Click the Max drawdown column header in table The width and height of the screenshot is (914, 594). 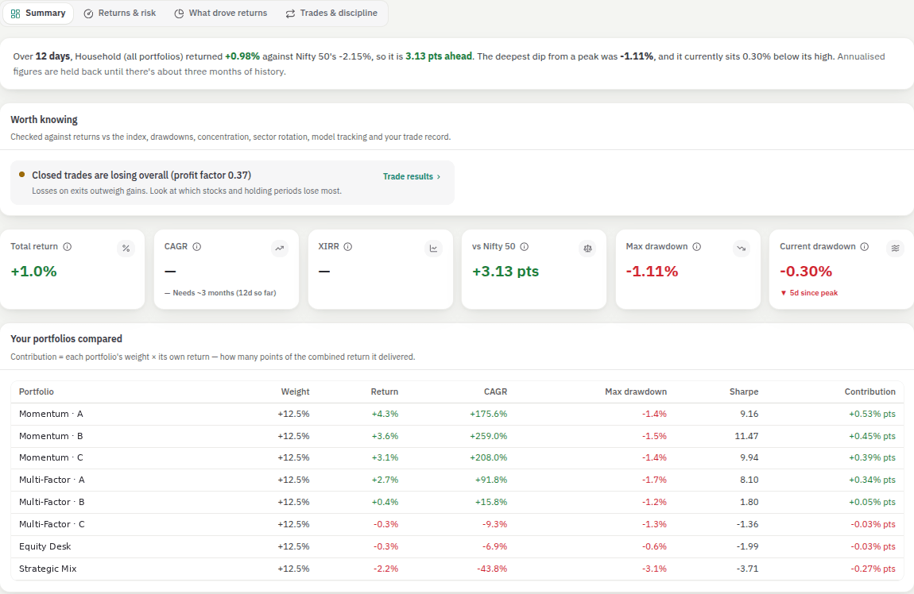[x=636, y=392]
